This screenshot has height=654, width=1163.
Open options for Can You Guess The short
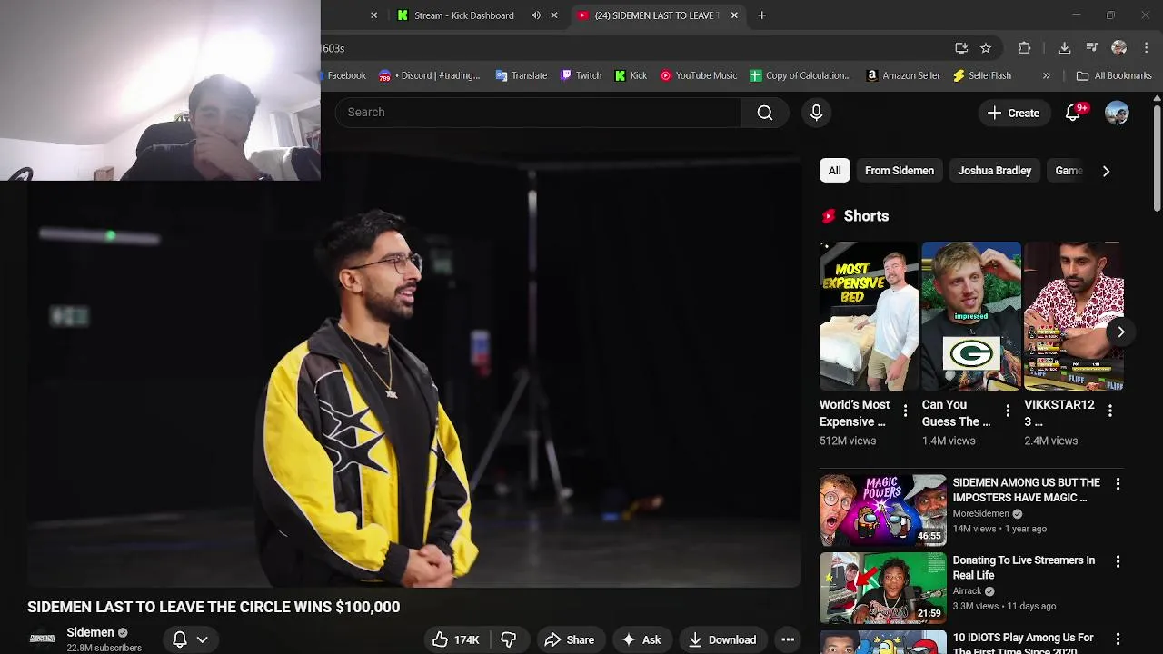(x=1008, y=411)
